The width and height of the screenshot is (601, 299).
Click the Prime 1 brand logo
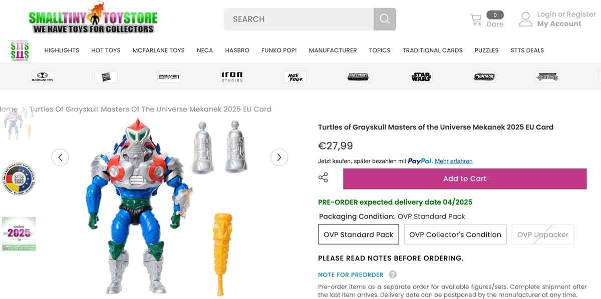click(x=169, y=76)
